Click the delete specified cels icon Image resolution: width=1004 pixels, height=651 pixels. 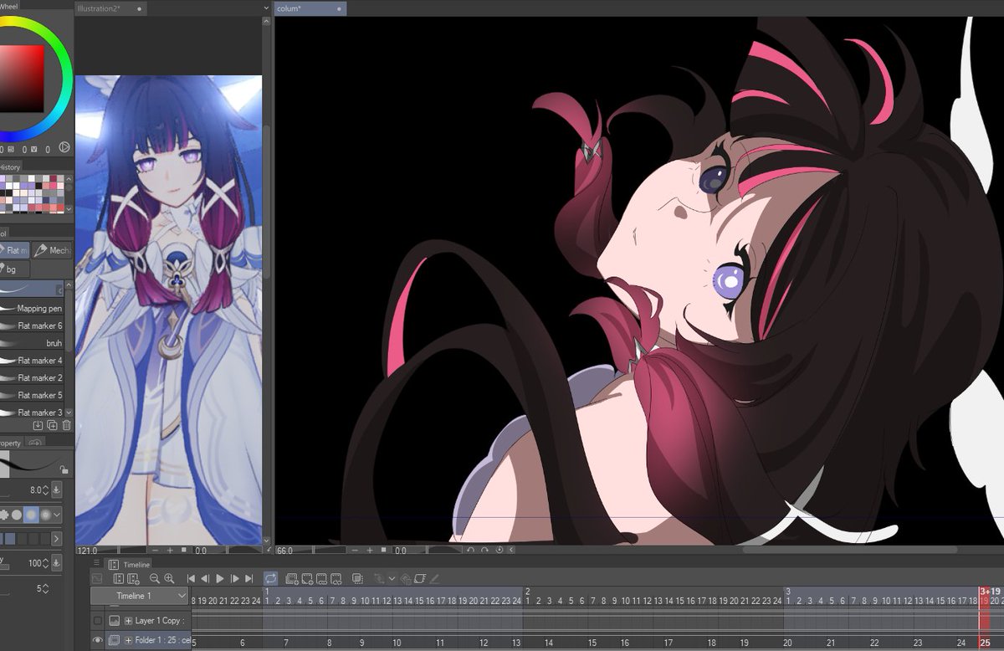pyautogui.click(x=336, y=578)
